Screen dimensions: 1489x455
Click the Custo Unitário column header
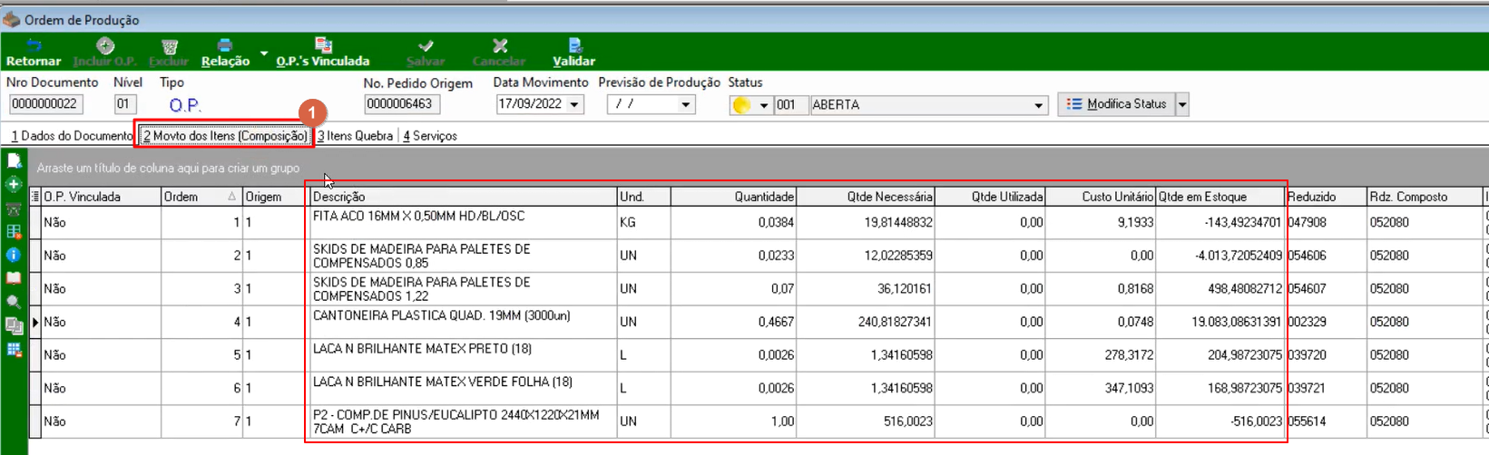1101,197
